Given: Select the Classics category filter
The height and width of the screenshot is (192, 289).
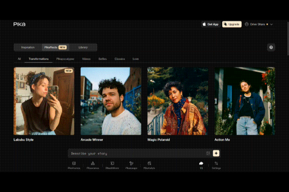Looking at the screenshot, I should pos(120,59).
